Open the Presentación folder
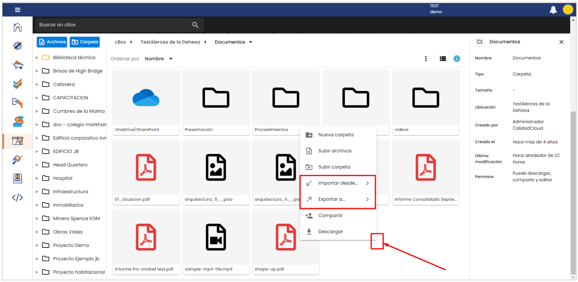Screen dimensions: 578x282 point(216,102)
